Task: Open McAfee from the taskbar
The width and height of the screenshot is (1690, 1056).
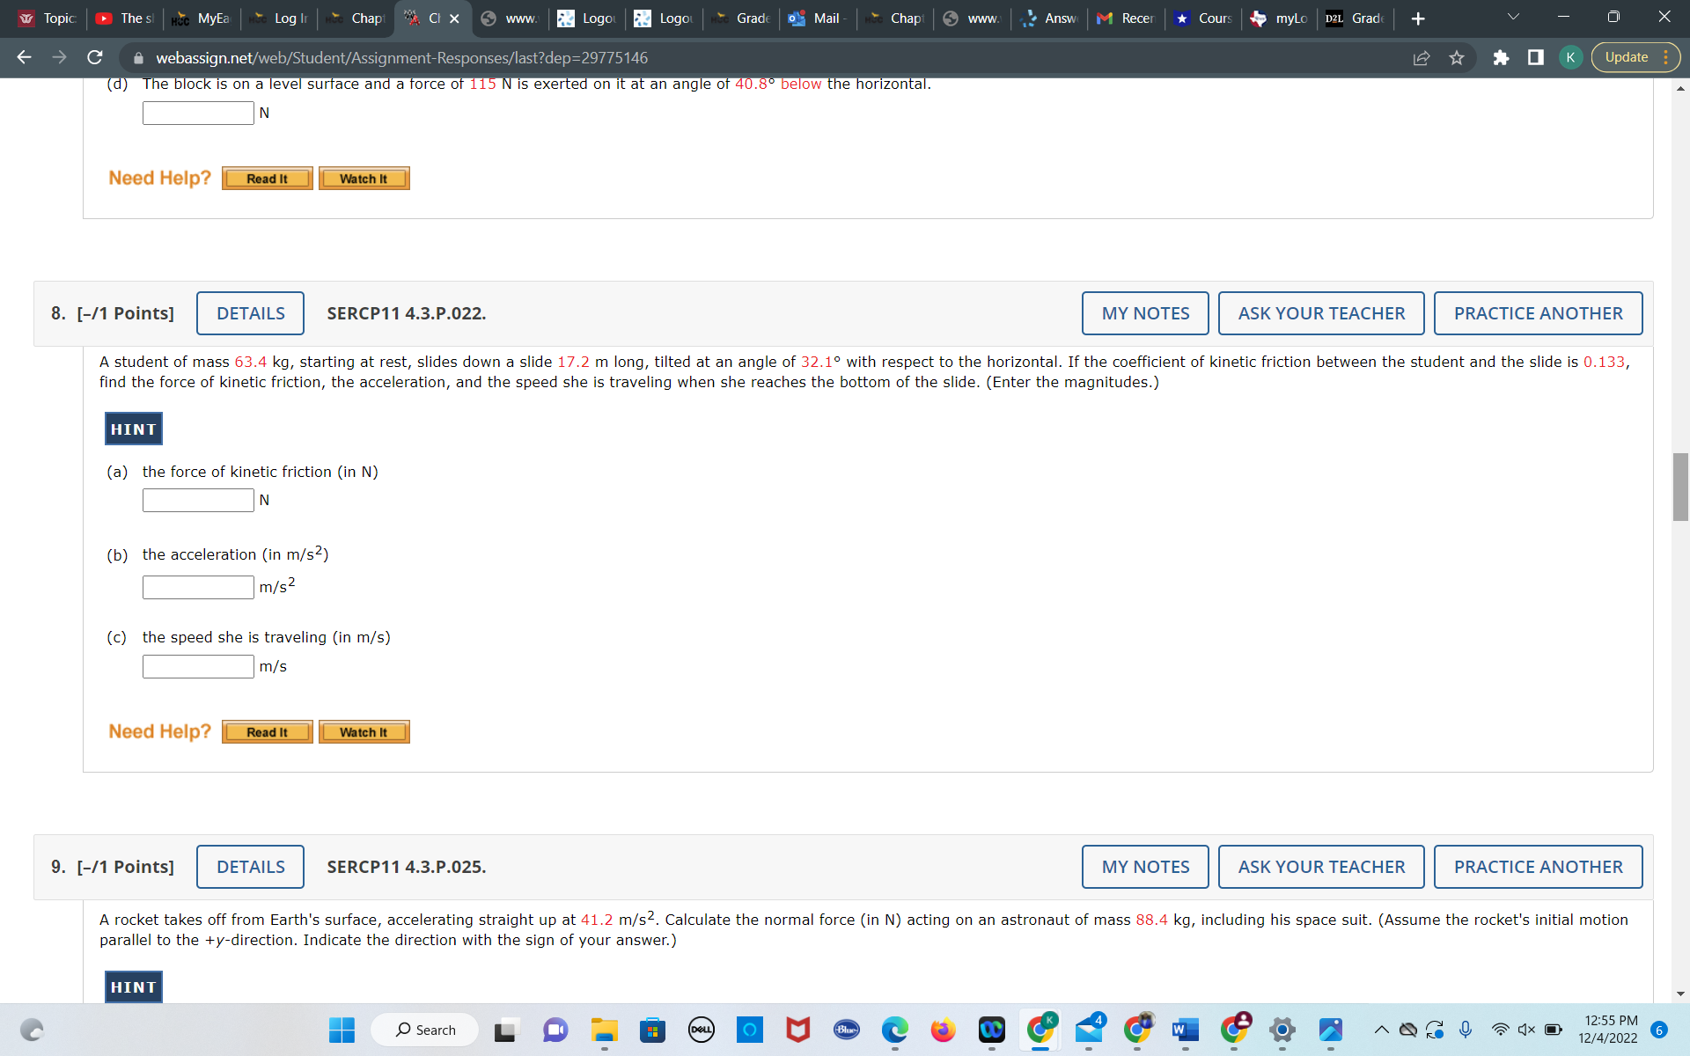Action: 797,1030
